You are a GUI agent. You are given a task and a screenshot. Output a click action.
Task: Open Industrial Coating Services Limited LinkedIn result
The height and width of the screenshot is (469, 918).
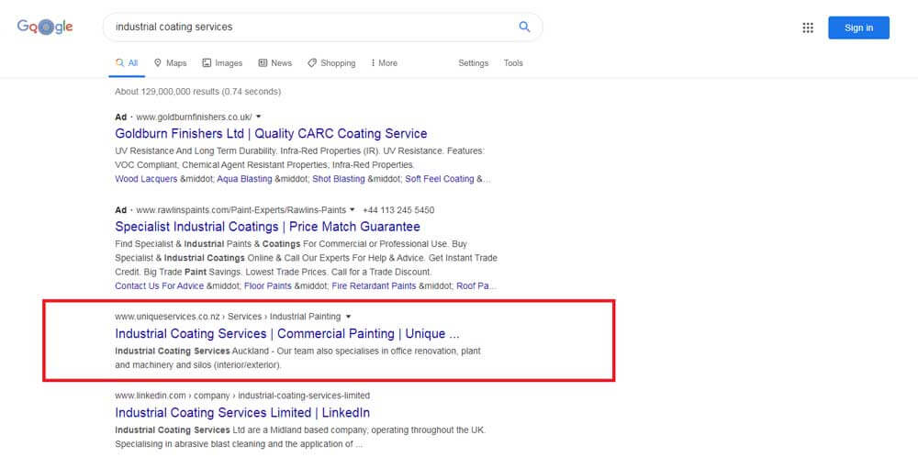pyautogui.click(x=242, y=413)
